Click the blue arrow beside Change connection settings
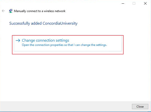 pos(18,40)
